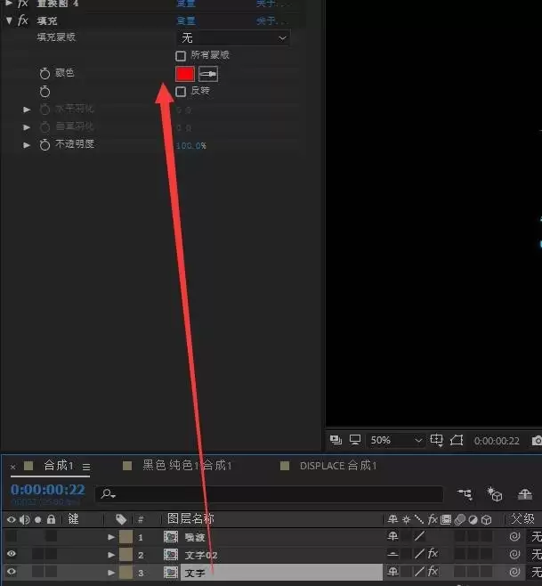Screen dimensions: 542x586
Task: Click the timeline layer search field
Action: tap(270, 494)
